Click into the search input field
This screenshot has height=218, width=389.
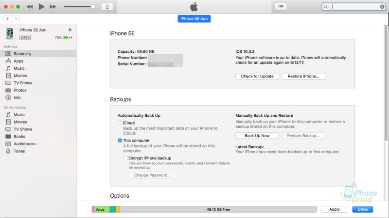(x=355, y=7)
